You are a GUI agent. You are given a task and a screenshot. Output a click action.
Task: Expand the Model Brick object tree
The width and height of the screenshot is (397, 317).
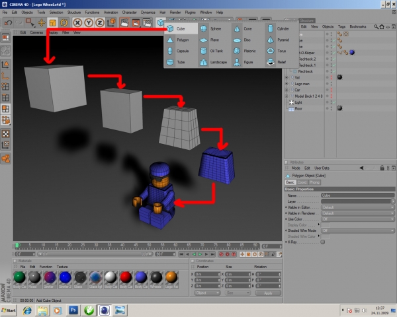click(x=287, y=96)
